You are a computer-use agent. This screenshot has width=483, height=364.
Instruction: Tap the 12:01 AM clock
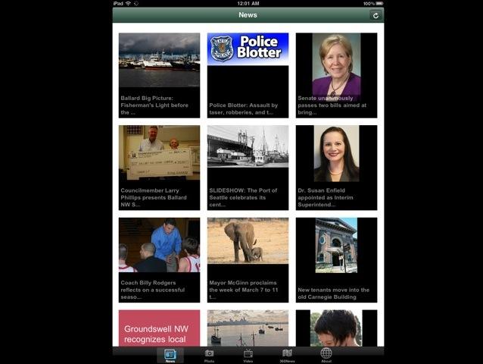248,3
